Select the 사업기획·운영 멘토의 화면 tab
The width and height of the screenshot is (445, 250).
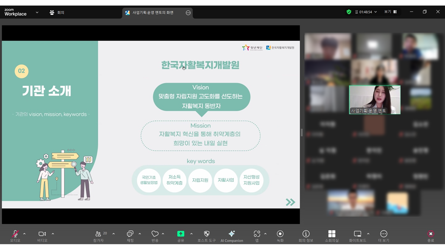pyautogui.click(x=153, y=12)
